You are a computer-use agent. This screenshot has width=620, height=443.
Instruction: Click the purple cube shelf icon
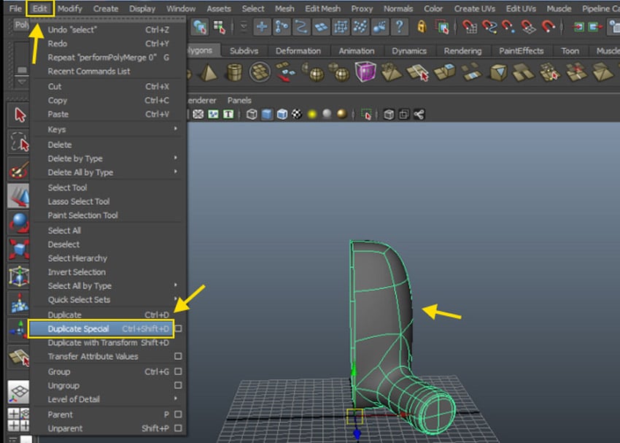365,72
